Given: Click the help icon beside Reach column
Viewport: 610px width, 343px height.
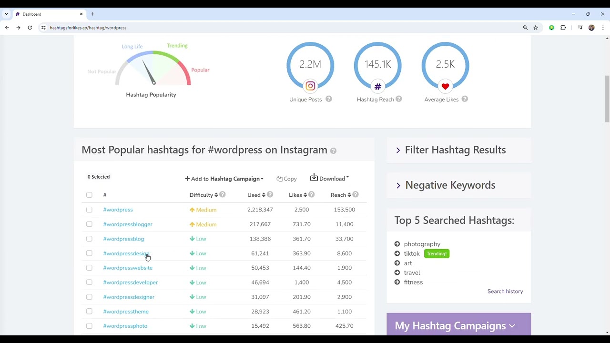Looking at the screenshot, I should point(356,194).
